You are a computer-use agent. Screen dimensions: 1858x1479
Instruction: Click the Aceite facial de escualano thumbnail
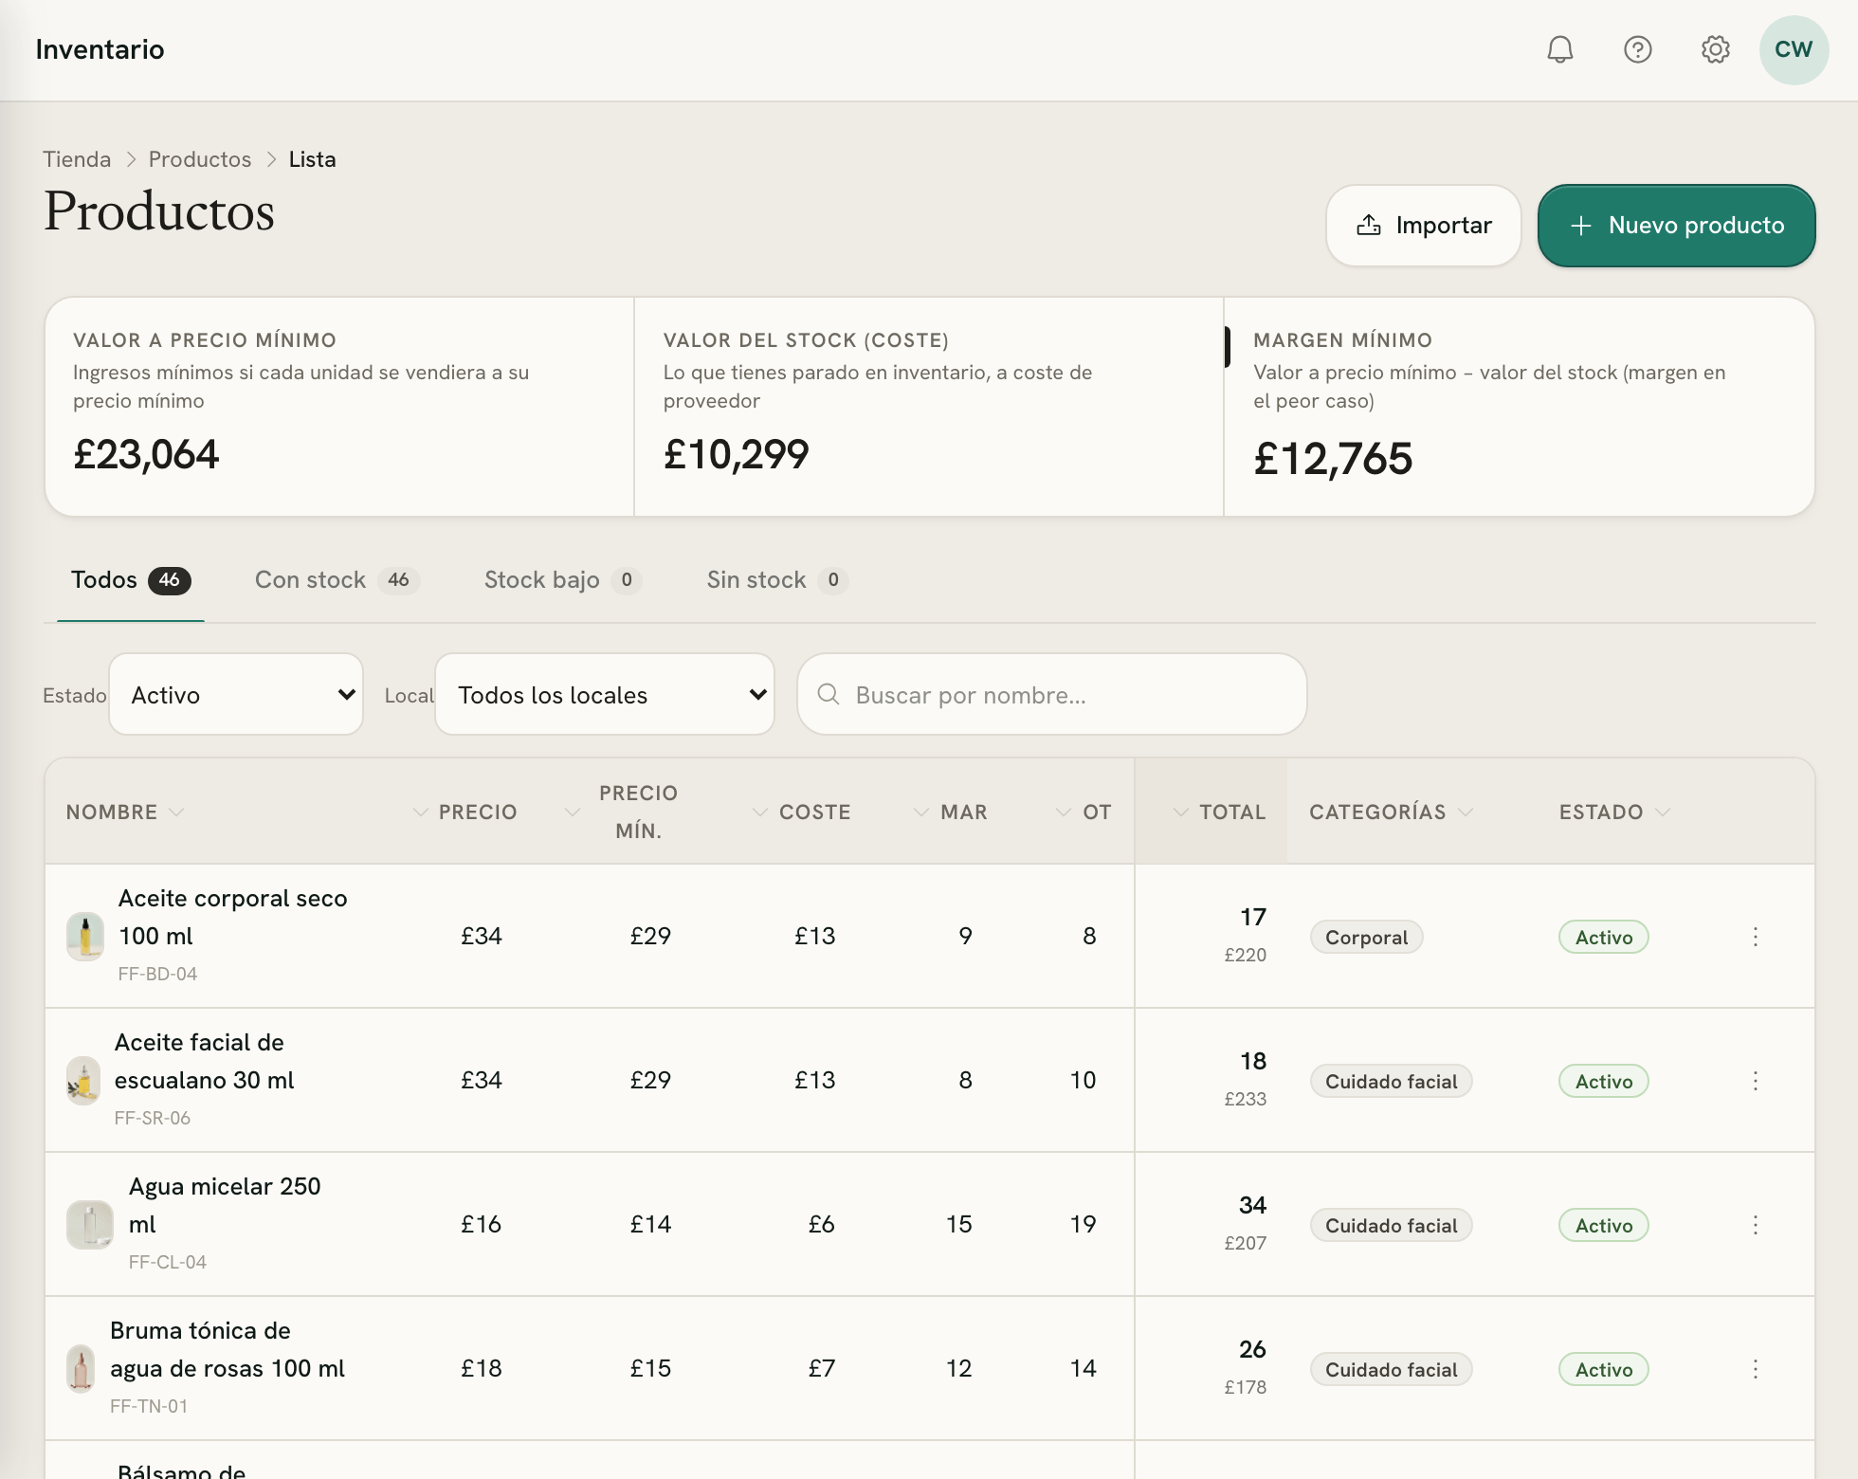click(83, 1081)
